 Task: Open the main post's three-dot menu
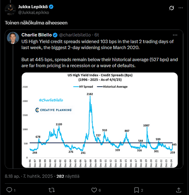pos(181,8)
